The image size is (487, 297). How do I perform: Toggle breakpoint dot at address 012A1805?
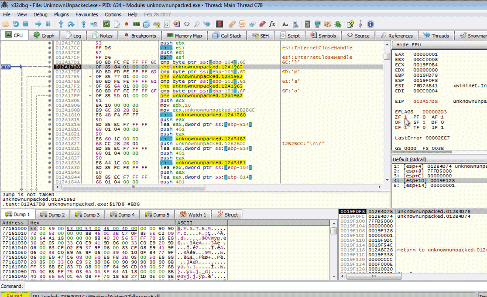coord(50,100)
